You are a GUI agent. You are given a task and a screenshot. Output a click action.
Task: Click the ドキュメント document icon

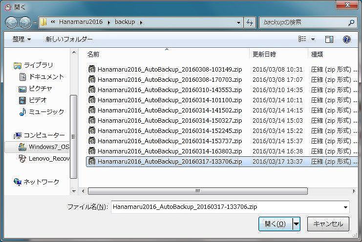[x=22, y=77]
